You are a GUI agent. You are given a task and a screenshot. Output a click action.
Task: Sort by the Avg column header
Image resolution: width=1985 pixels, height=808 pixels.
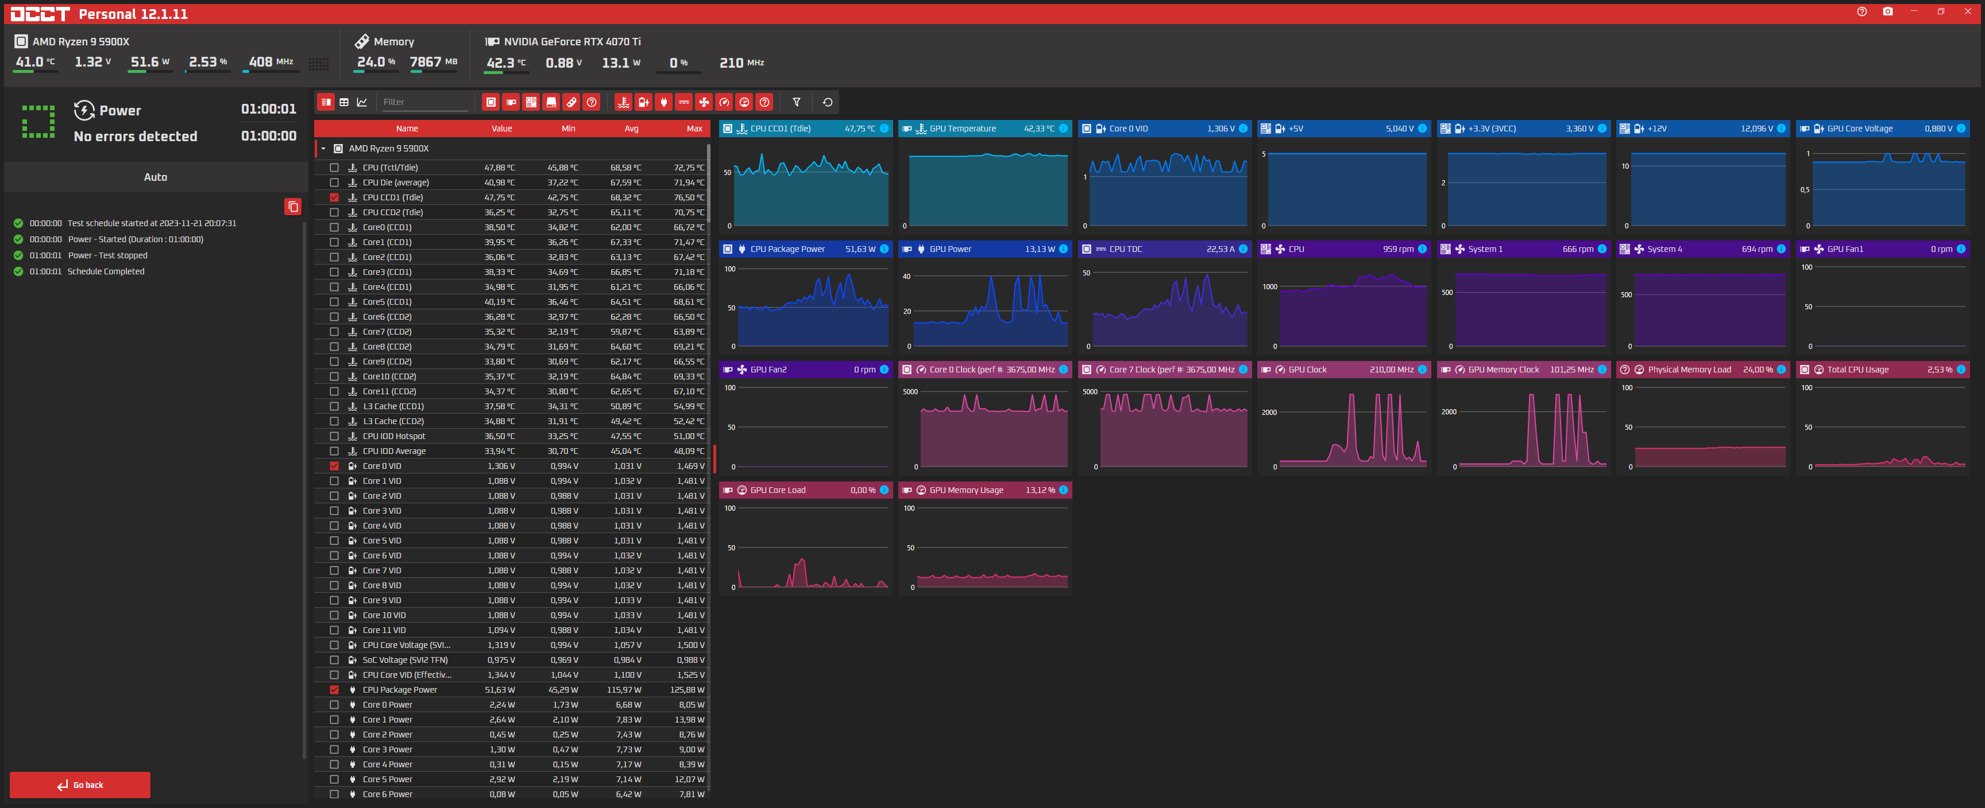click(x=631, y=129)
